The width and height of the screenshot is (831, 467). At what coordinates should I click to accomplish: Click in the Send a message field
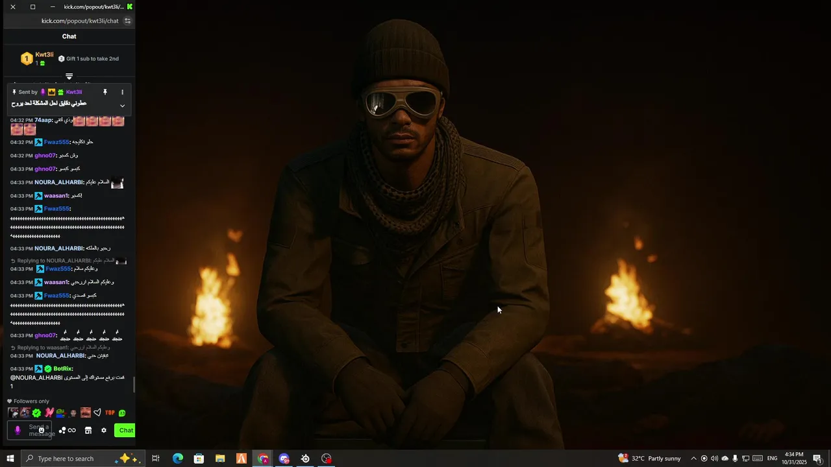(x=30, y=430)
